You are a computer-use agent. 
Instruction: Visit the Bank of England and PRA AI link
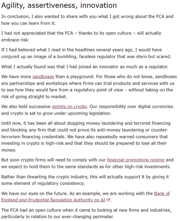tap(86, 196)
